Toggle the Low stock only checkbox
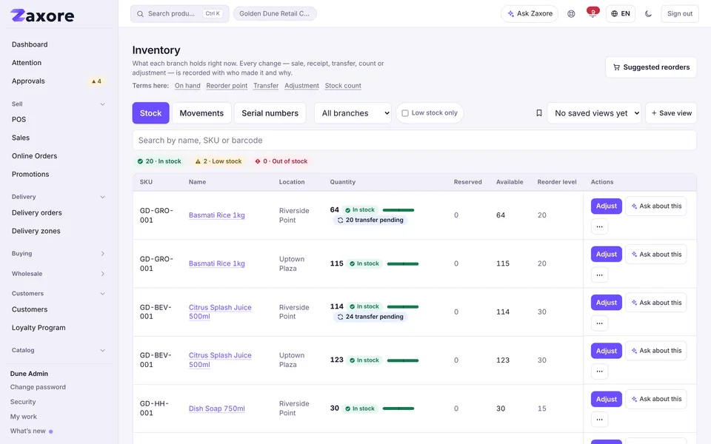Screen dimensions: 711x444 tap(405, 113)
